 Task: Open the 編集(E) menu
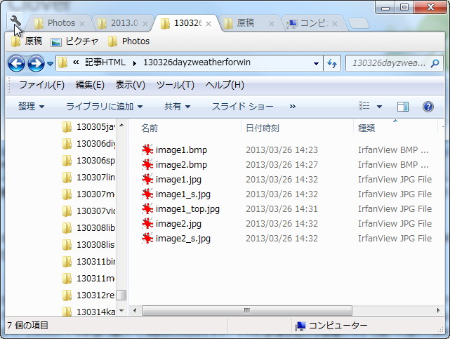90,85
